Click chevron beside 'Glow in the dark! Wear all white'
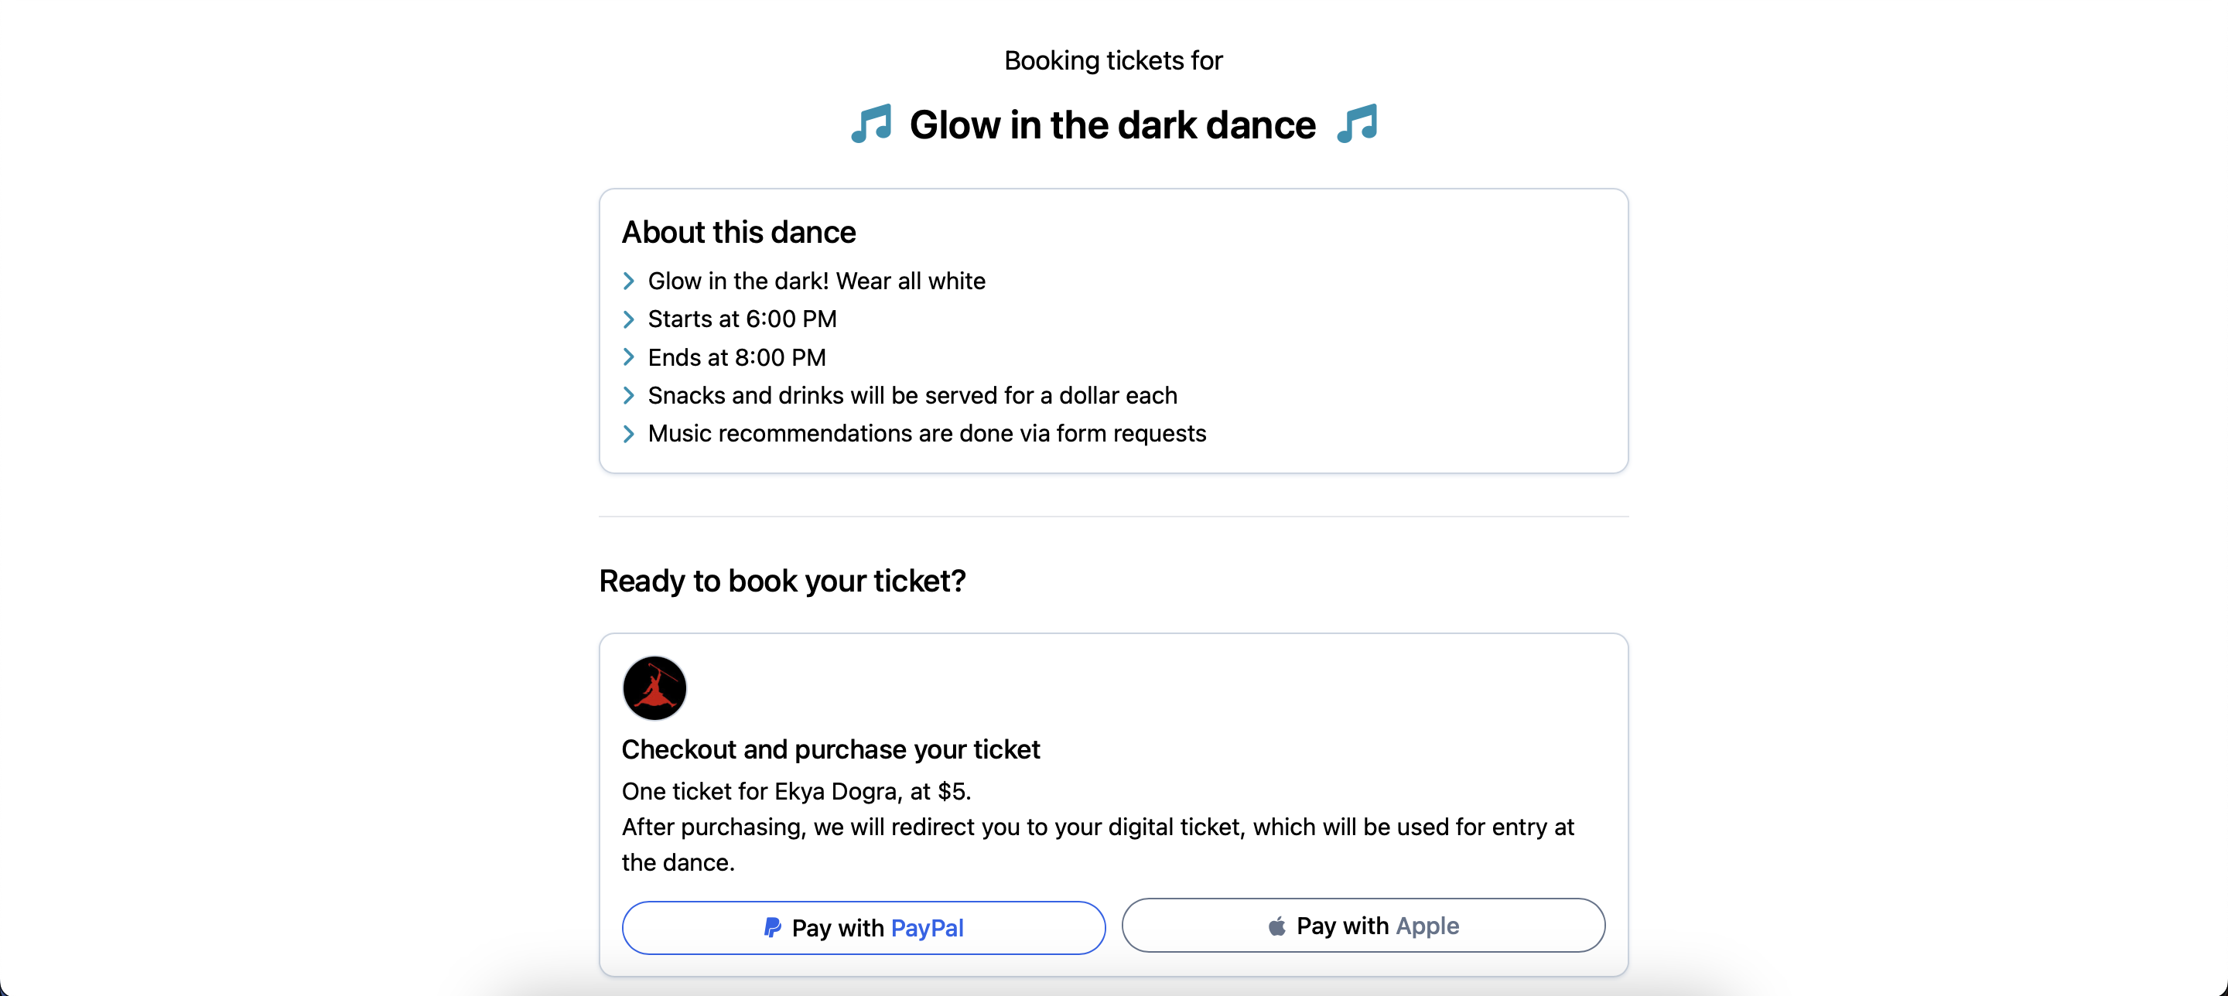 pyautogui.click(x=629, y=281)
